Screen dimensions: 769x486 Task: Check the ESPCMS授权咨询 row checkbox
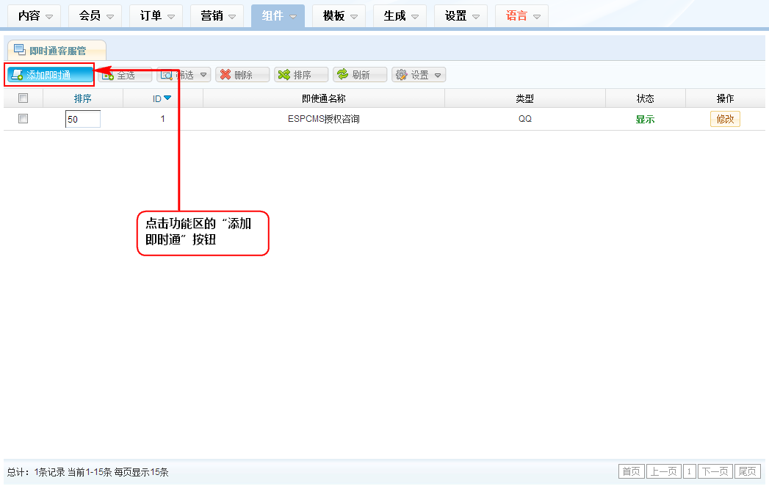pos(23,119)
